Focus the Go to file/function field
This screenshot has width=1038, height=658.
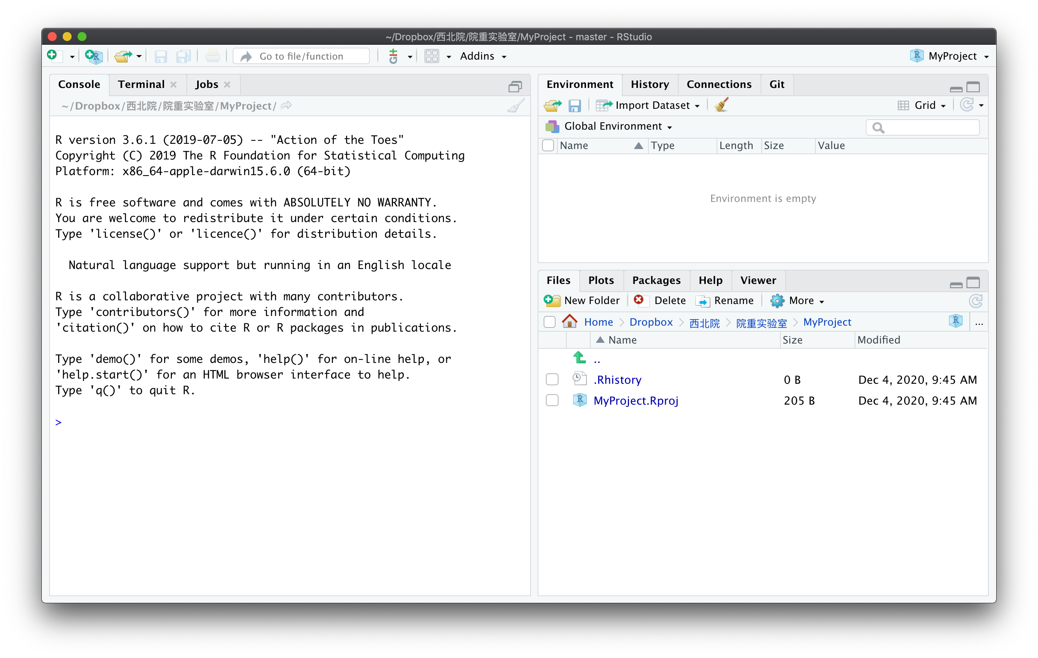301,57
